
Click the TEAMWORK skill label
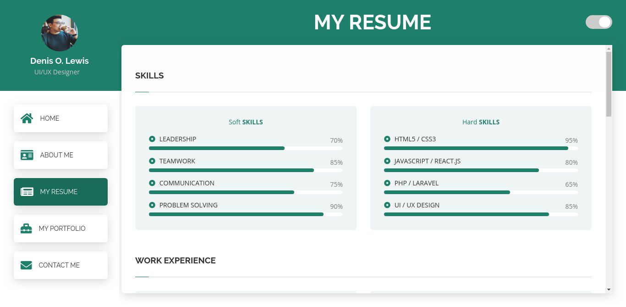click(x=177, y=161)
